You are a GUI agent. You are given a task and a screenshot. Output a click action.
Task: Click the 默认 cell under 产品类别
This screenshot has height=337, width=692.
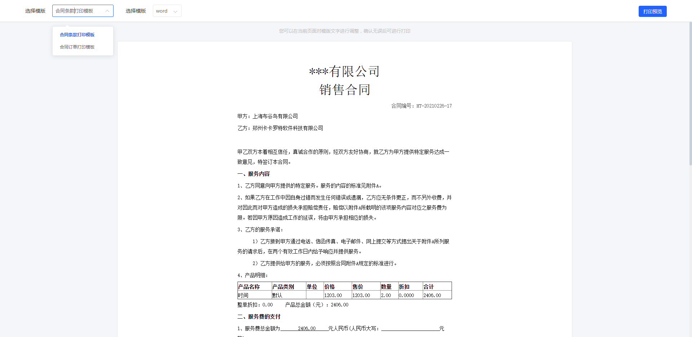(277, 295)
